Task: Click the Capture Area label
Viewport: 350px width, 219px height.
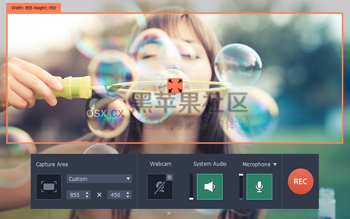Action: coord(52,164)
